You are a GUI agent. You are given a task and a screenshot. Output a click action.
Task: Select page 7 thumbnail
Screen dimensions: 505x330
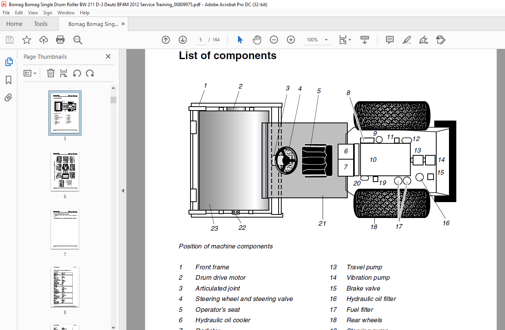[x=65, y=229]
